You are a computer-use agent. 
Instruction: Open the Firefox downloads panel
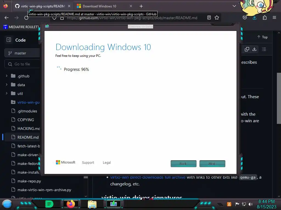[254, 17]
